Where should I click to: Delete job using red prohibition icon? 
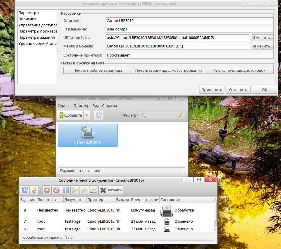[56, 190]
